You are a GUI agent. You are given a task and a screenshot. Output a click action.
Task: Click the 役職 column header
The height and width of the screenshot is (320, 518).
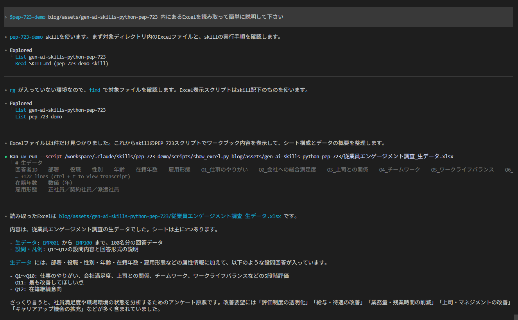(75, 170)
